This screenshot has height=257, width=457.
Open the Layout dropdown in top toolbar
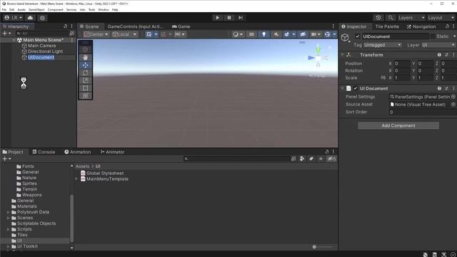(x=441, y=18)
